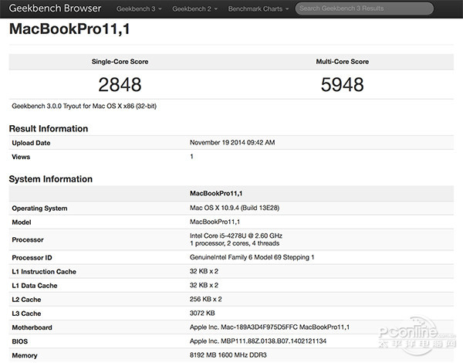This screenshot has height=363, width=463.
Task: Select the MacBookPro11,1 table column header
Action: pos(216,193)
